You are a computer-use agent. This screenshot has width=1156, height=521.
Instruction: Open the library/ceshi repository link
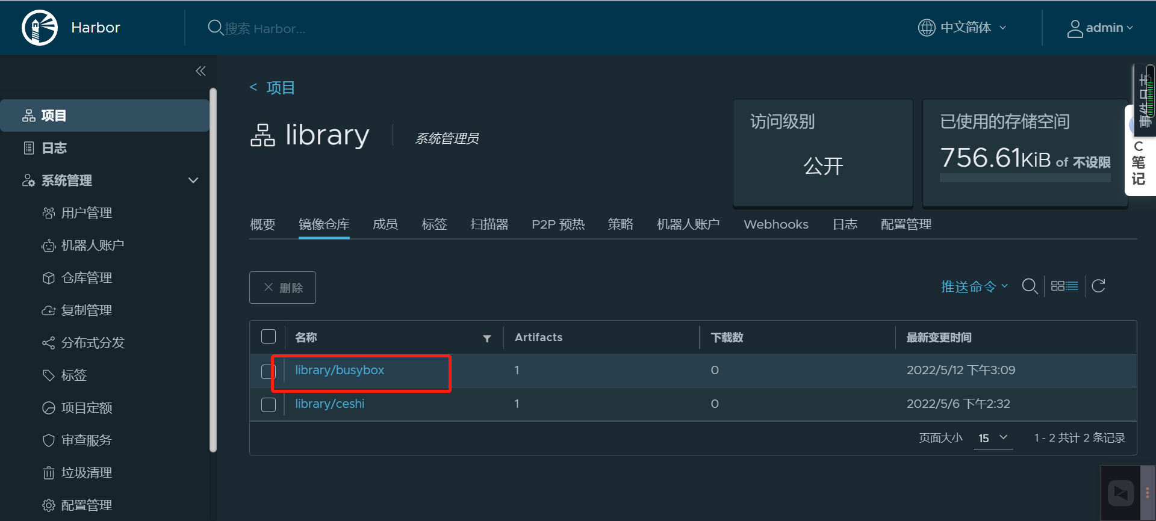click(329, 404)
